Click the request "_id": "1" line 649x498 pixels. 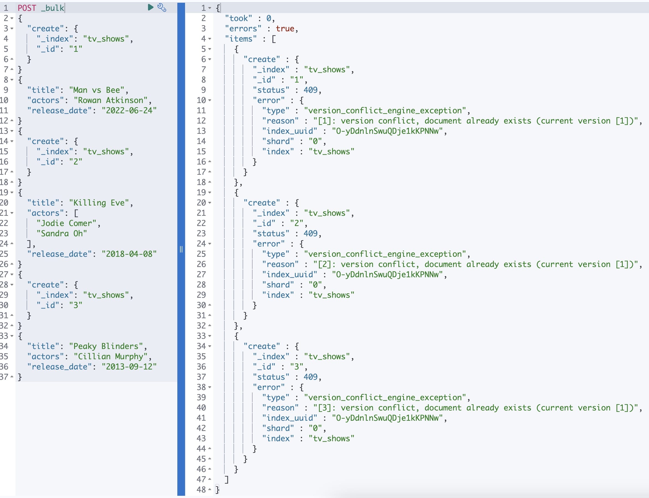click(x=59, y=49)
